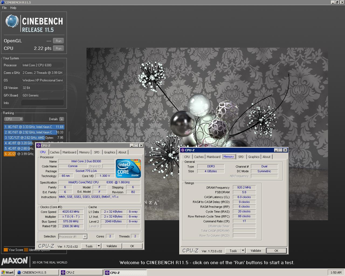345x276 pixels.
Task: Click the CPU-Z icon in left window title bar
Action: [x=39, y=146]
